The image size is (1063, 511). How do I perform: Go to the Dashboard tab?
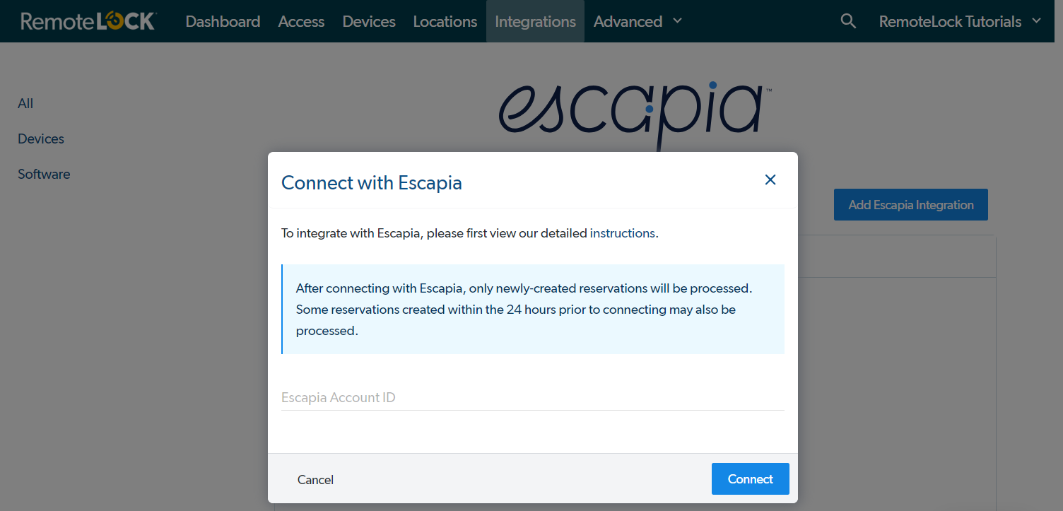point(223,21)
